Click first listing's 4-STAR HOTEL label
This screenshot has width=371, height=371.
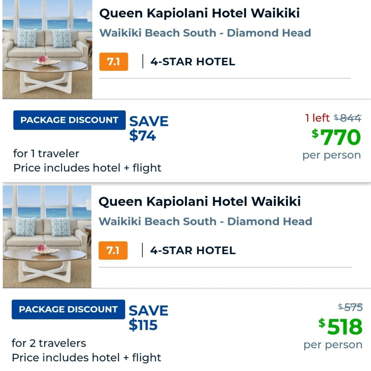pyautogui.click(x=193, y=62)
